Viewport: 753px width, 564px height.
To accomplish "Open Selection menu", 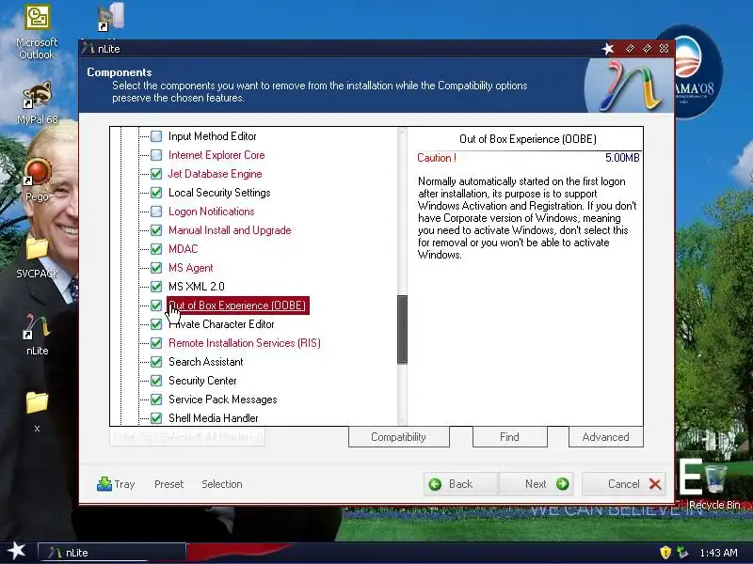I will (x=222, y=484).
